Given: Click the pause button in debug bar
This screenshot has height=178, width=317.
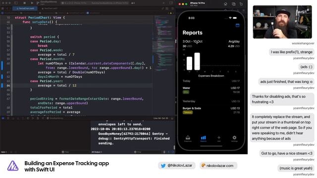Looking at the screenshot, I should click(x=8, y=118).
